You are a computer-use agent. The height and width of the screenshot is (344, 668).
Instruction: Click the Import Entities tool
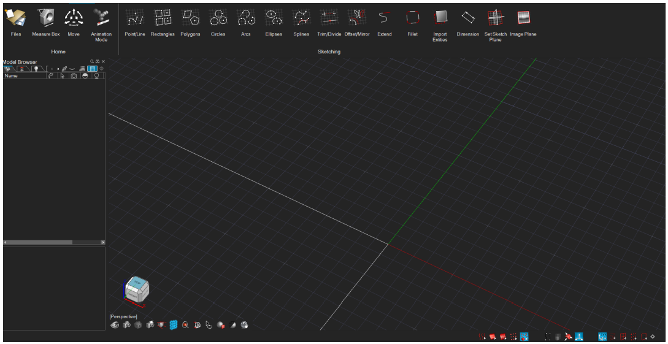pos(440,26)
